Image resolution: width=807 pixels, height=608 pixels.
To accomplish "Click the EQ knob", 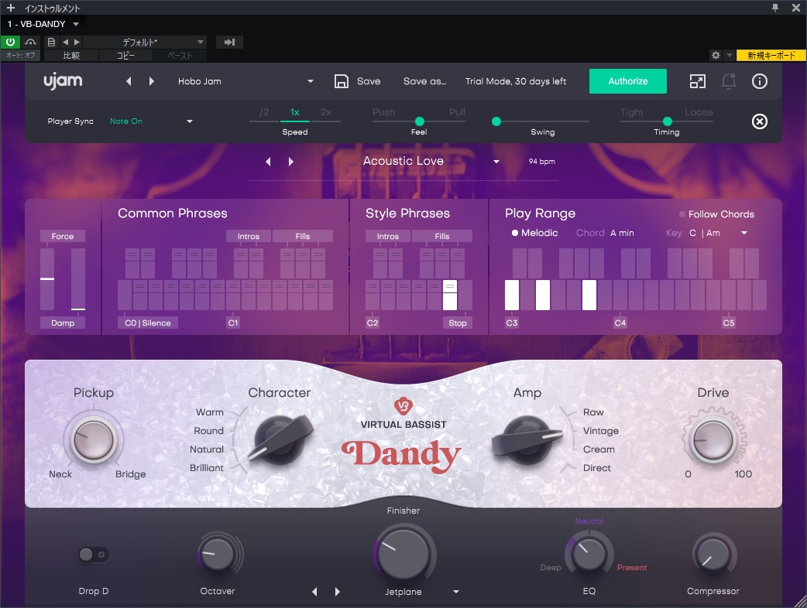I will [589, 554].
